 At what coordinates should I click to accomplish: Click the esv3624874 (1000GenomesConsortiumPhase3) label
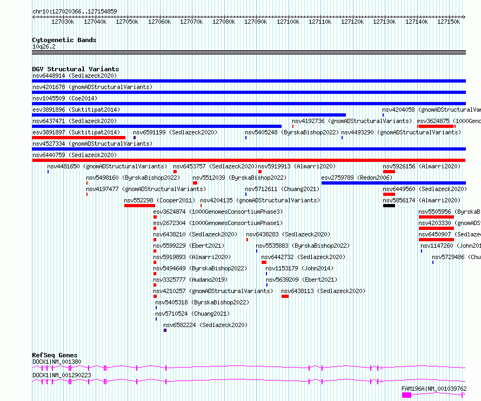point(218,212)
